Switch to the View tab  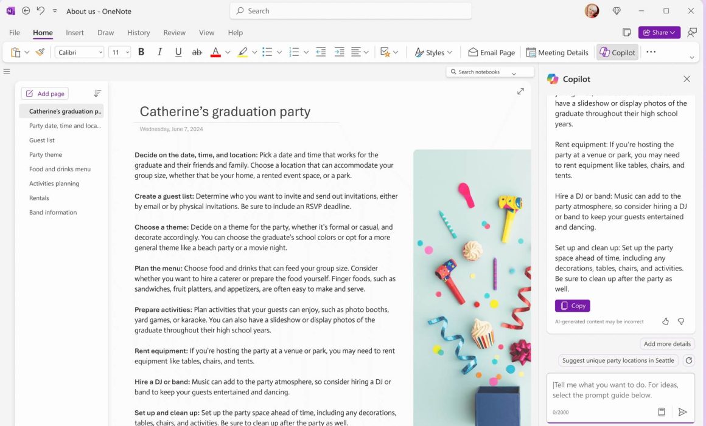[x=207, y=32]
